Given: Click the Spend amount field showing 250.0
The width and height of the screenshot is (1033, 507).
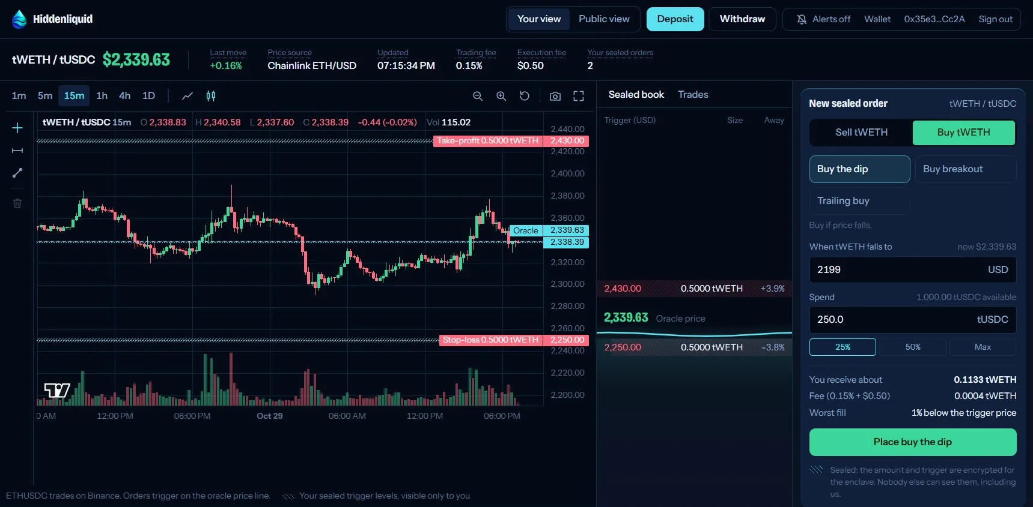Looking at the screenshot, I should (x=912, y=320).
